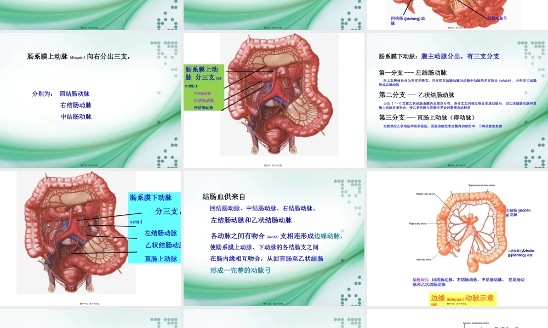Click the yellow 边缘 (biānyuán) 动脉示意 highlight box
548x328 pixels.
(x=463, y=297)
